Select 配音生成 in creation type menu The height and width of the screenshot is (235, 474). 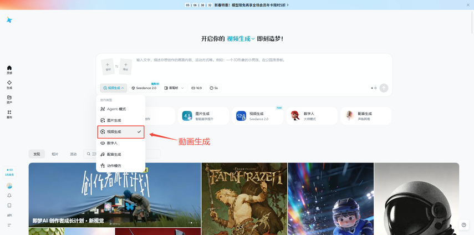(121, 154)
